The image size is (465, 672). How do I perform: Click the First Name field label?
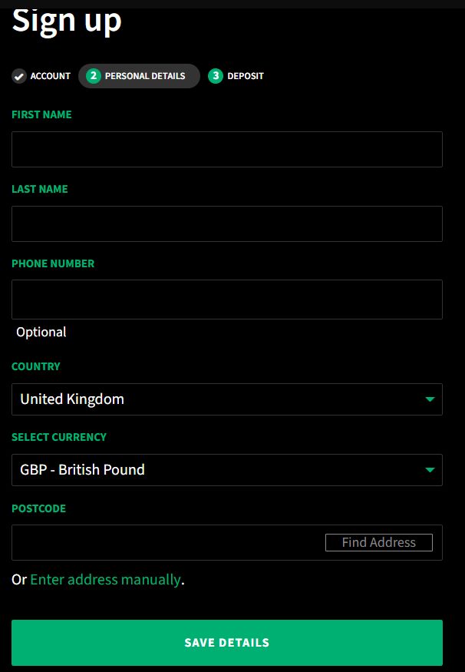pos(41,115)
